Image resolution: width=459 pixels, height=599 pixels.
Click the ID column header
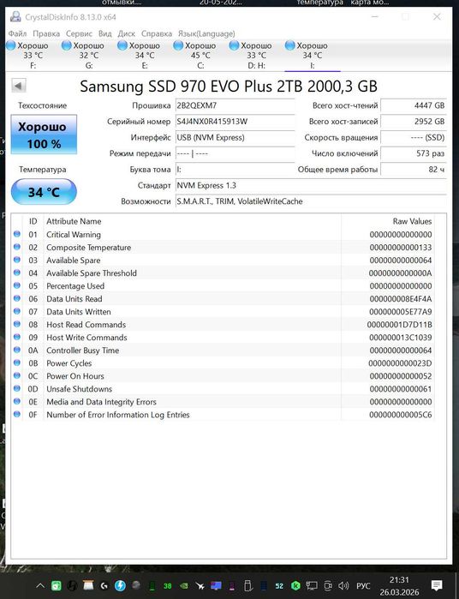tap(33, 221)
